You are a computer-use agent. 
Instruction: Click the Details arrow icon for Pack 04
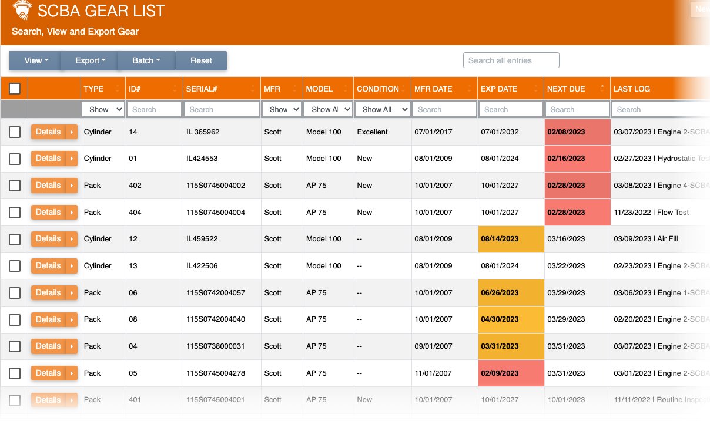(x=72, y=346)
